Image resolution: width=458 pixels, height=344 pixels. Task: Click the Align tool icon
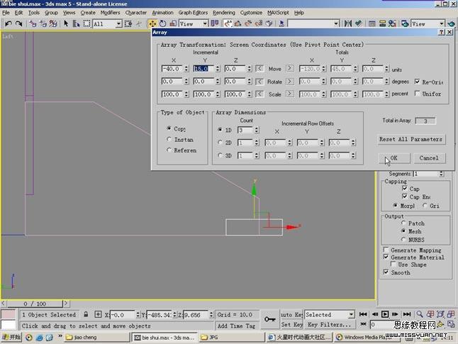(x=359, y=23)
